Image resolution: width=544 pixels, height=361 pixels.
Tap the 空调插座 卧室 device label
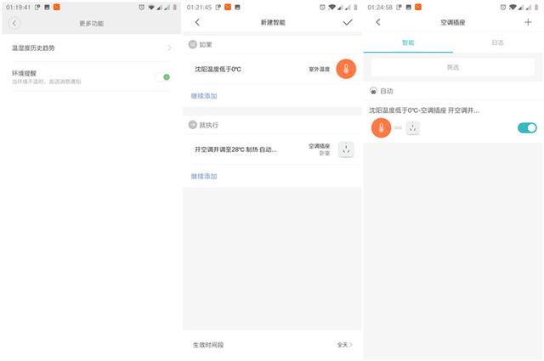tap(320, 149)
